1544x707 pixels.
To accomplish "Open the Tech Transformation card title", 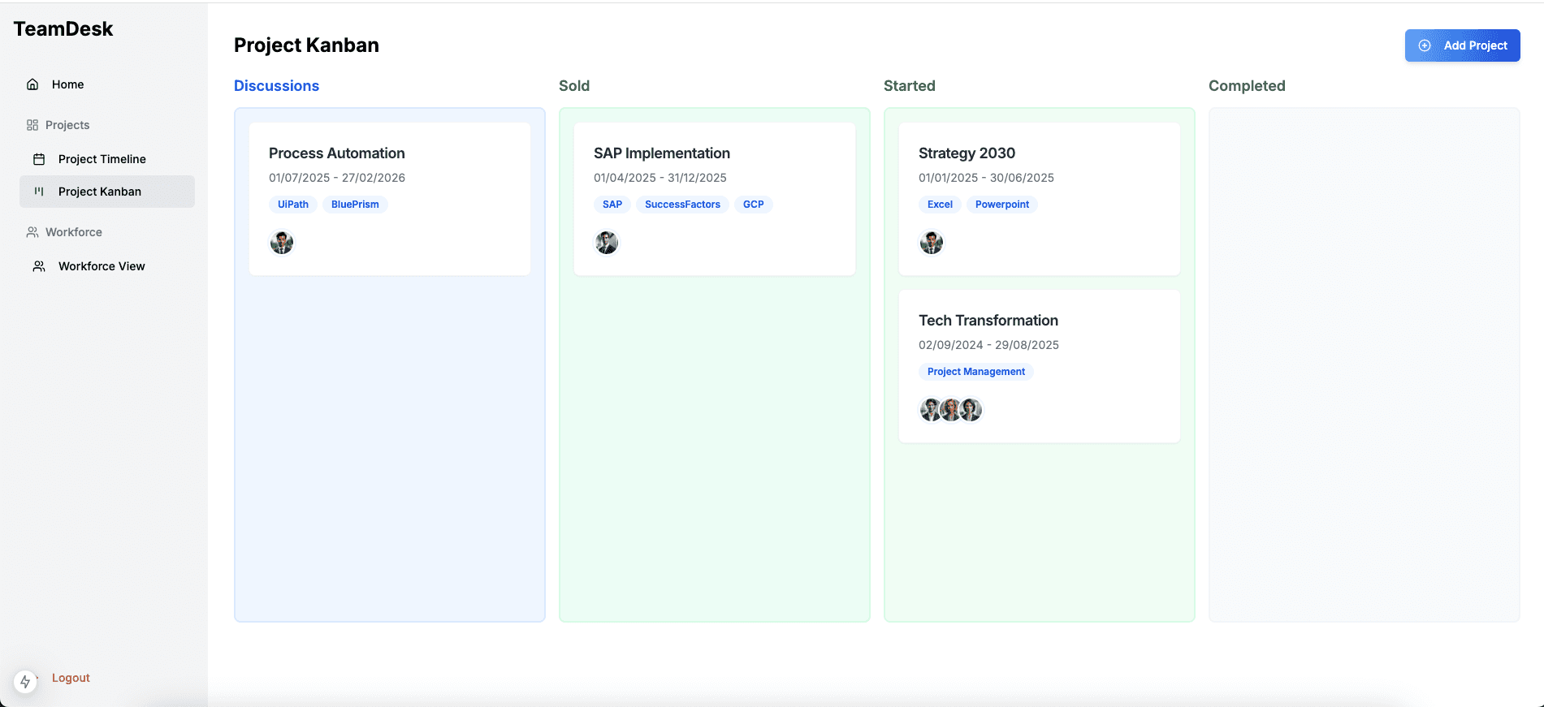I will tap(988, 321).
